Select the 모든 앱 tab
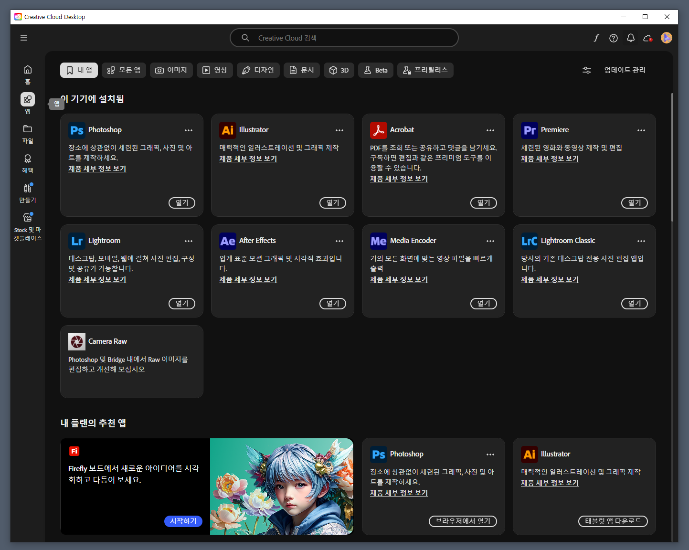This screenshot has height=550, width=689. pyautogui.click(x=124, y=70)
